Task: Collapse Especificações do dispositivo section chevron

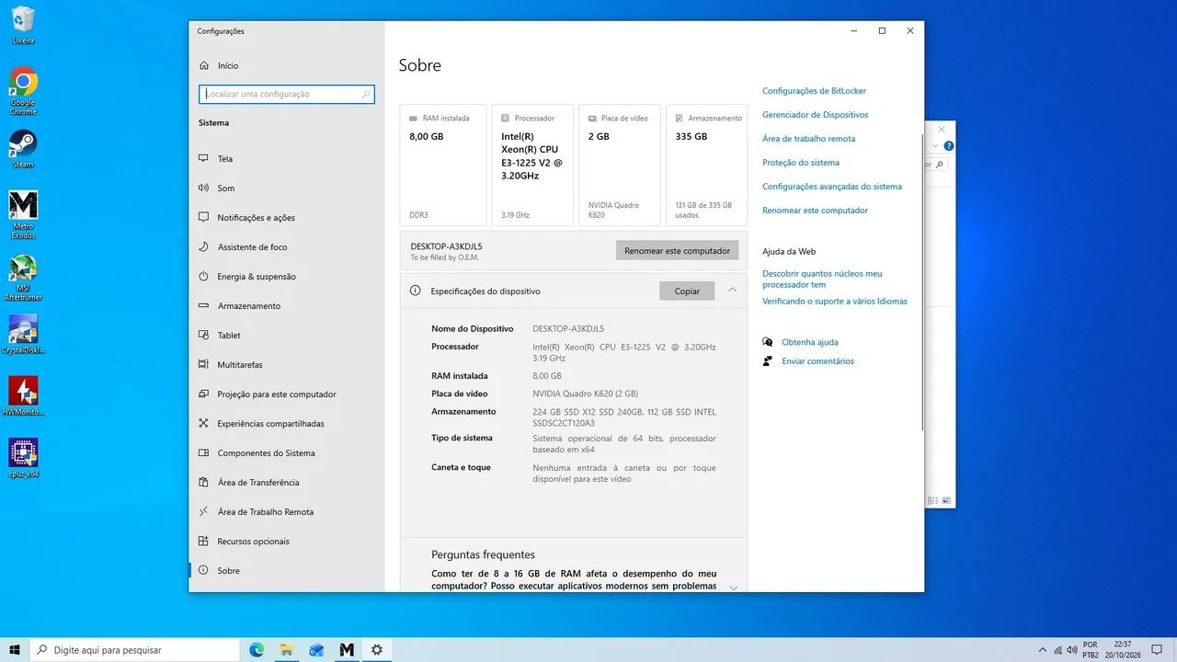Action: [x=732, y=290]
